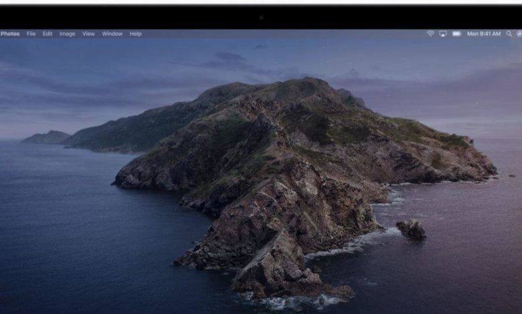522x314 pixels.
Task: Open the Photos application menu
Action: [10, 34]
